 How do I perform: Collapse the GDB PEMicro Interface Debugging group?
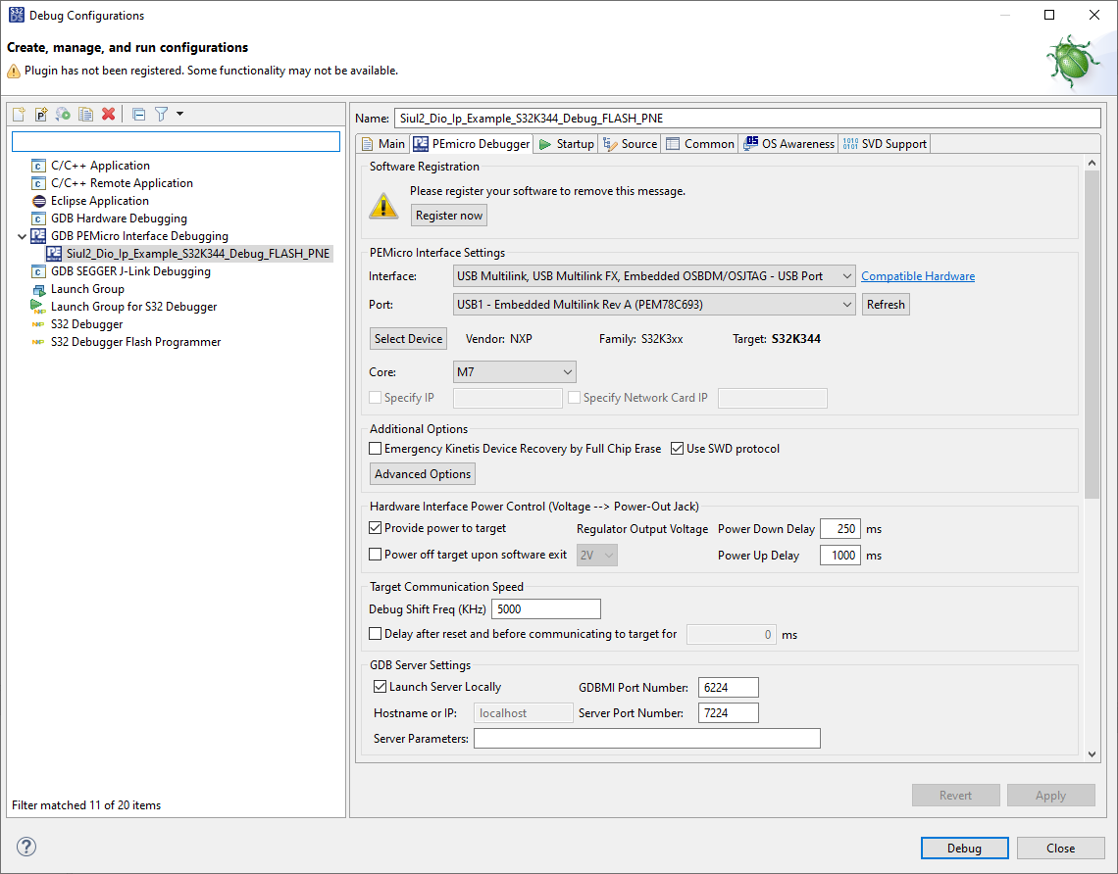(x=23, y=235)
